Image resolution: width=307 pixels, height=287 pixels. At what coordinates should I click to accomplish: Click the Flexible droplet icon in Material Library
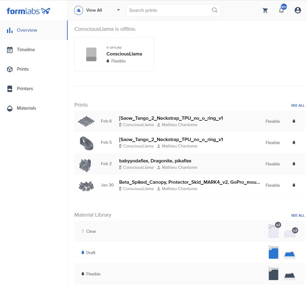[x=83, y=274]
